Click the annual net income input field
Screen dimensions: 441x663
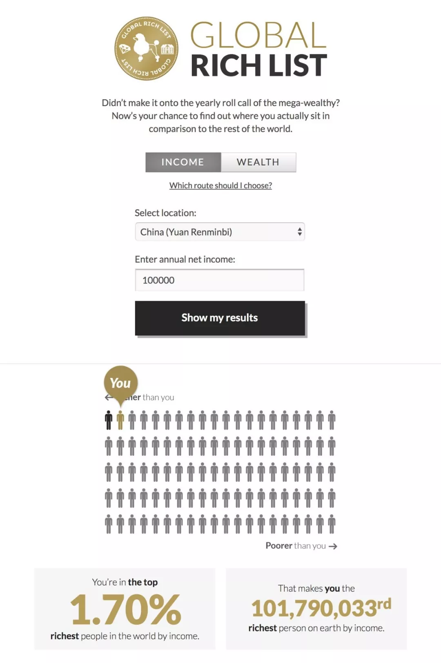click(x=220, y=280)
